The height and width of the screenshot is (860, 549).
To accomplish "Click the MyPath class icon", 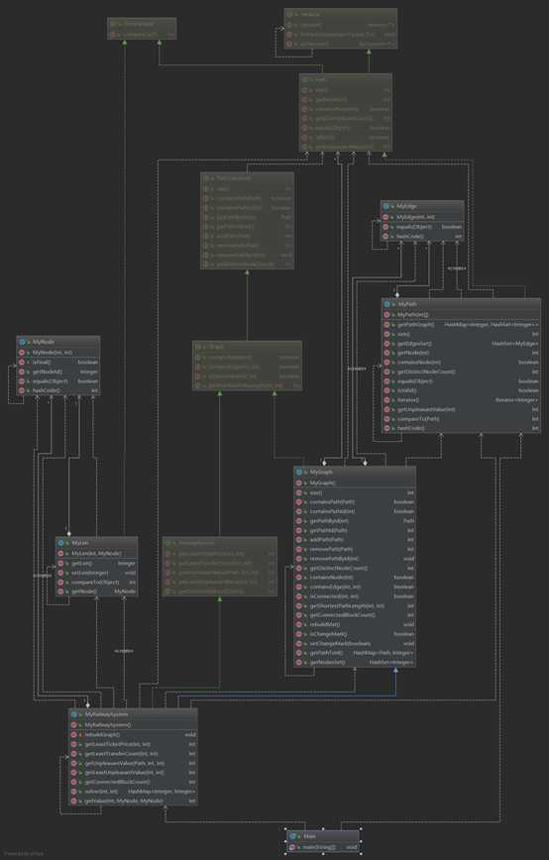I will coord(386,304).
